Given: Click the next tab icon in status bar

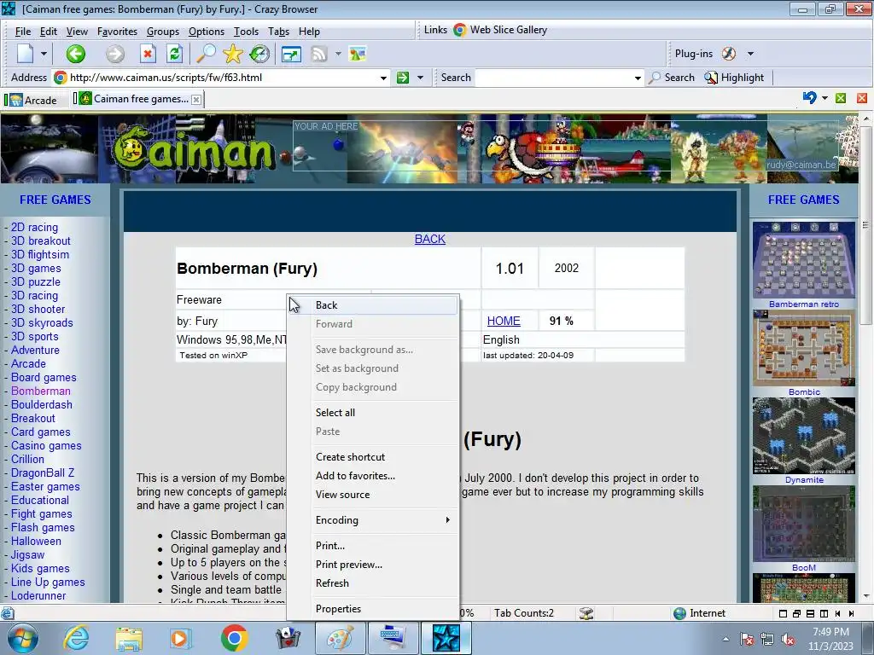Looking at the screenshot, I should pyautogui.click(x=851, y=614).
